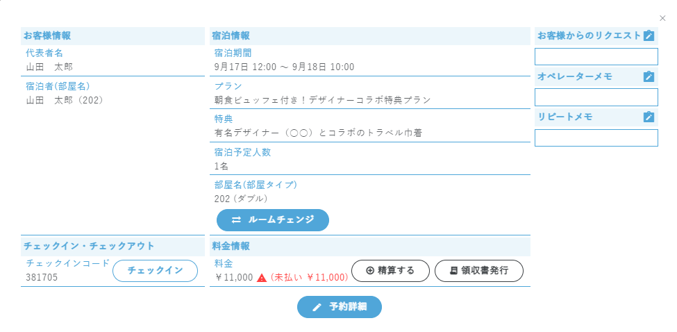The width and height of the screenshot is (677, 332).
Task: Select the guest name 山田 太郎（202）
Action: [x=65, y=100]
